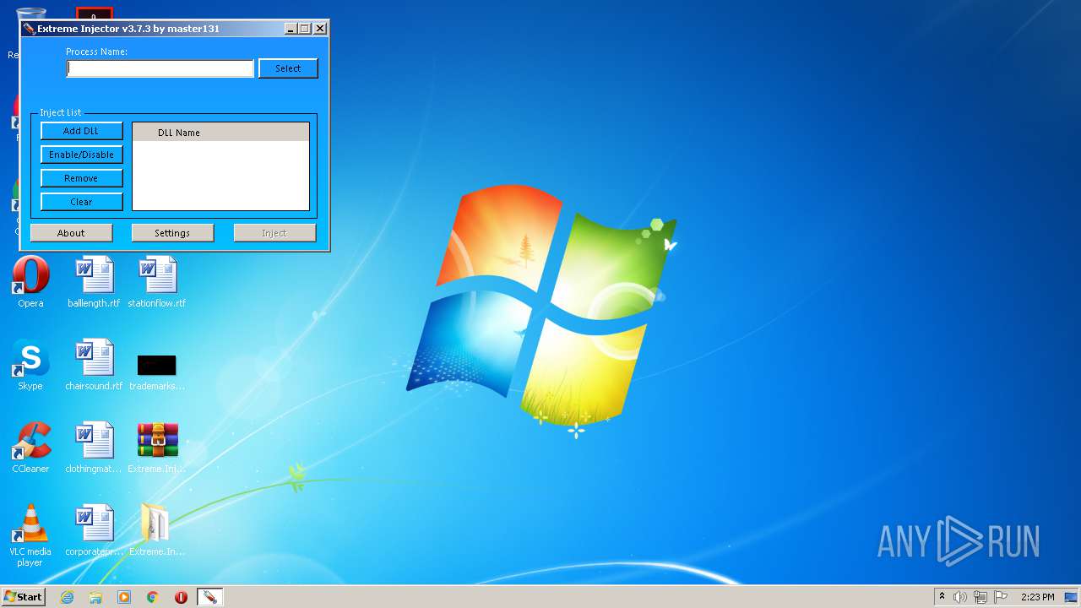Screen dimensions: 1081x608
Task: Open the volume speaker tray icon
Action: (960, 597)
